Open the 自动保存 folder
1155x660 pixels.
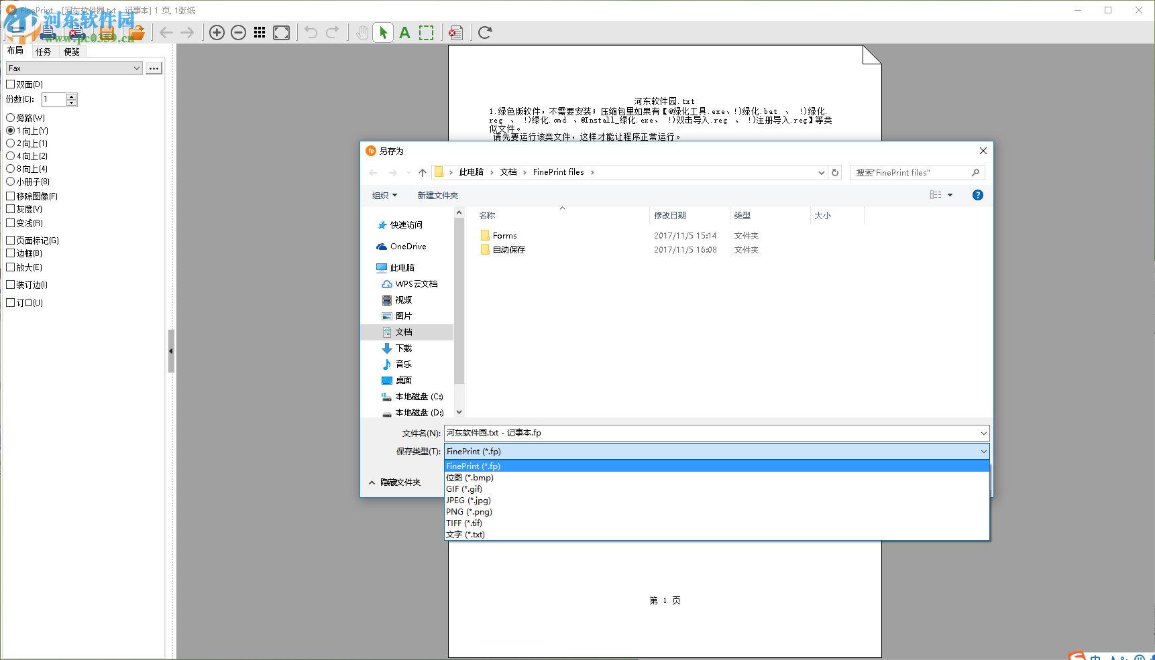click(508, 249)
